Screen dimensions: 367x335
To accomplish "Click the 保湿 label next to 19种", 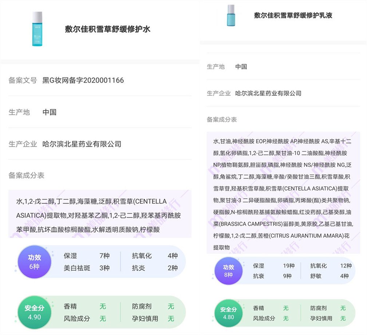I will click(259, 266).
